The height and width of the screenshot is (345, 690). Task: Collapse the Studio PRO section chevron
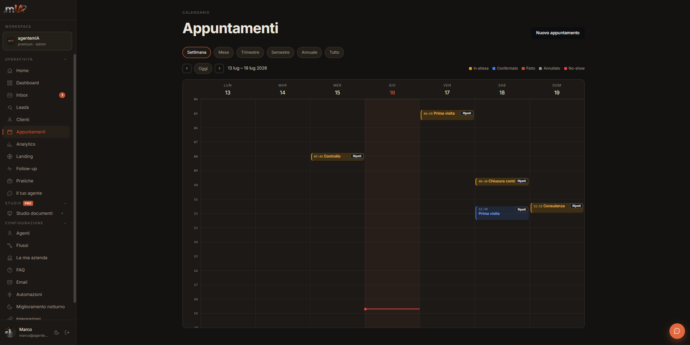point(65,203)
